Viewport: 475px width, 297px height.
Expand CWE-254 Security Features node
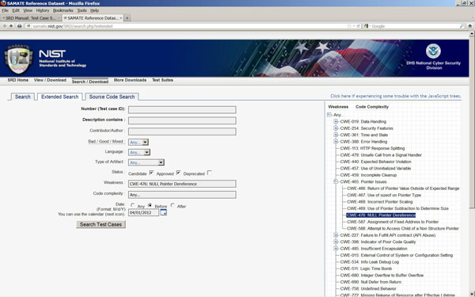point(336,128)
